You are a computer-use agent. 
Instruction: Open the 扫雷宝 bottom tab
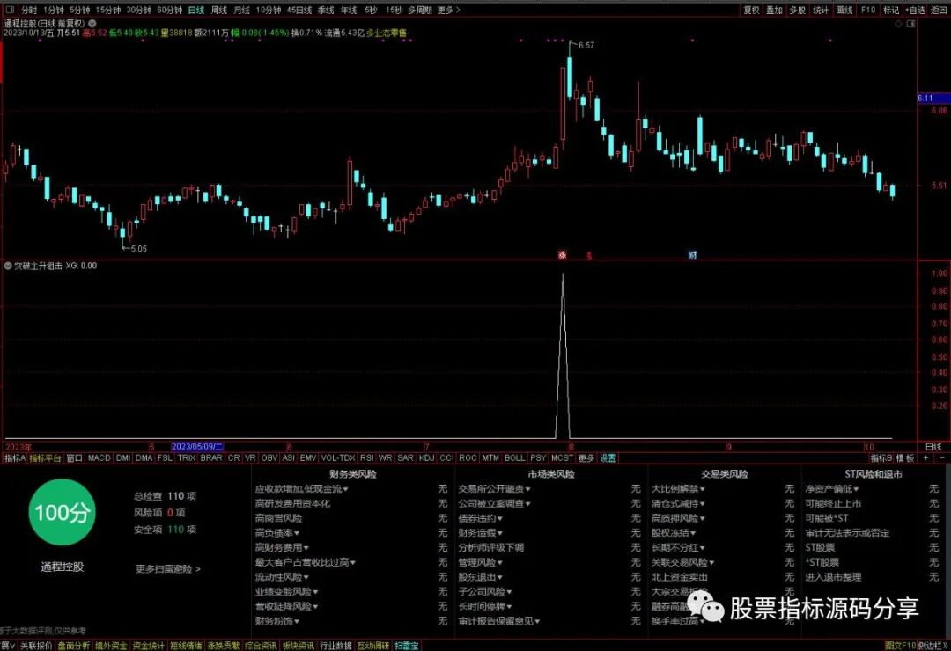(x=406, y=646)
